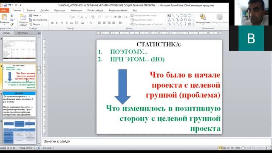Select the Right Arrow shape

(181, 20)
